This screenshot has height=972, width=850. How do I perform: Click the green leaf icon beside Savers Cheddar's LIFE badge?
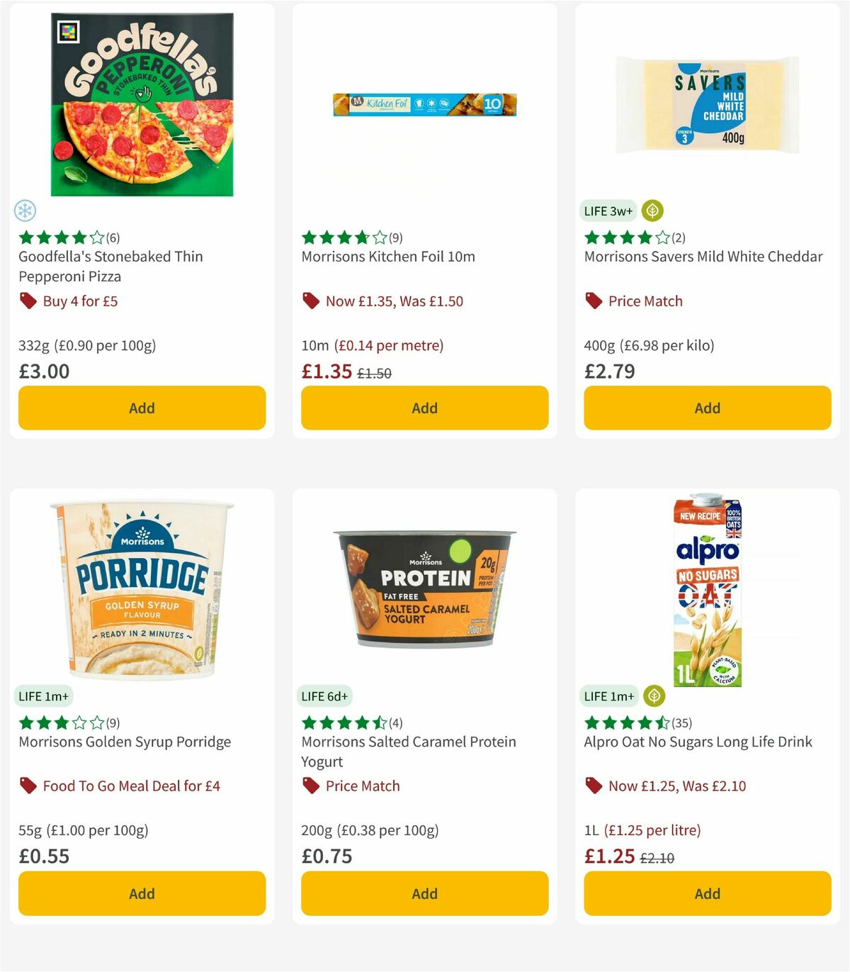pos(652,211)
